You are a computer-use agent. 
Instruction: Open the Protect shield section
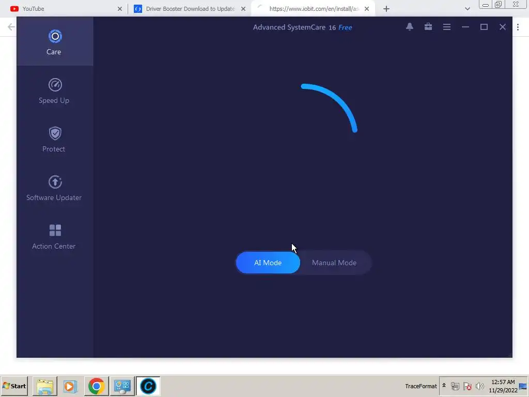55,139
